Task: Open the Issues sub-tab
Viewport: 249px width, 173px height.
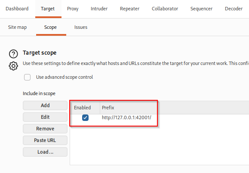Action: 81,27
